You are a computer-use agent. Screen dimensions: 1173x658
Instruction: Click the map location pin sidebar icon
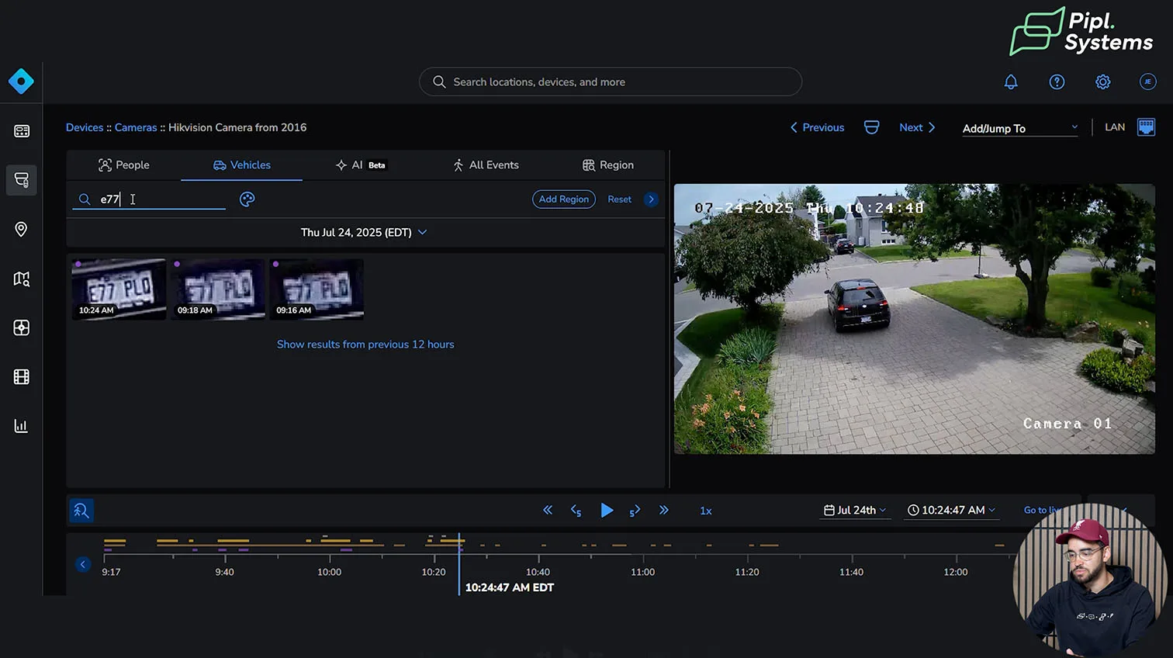tap(21, 230)
